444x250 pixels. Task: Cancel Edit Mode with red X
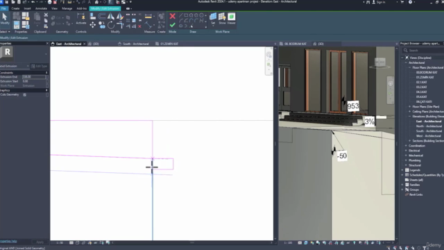click(173, 17)
